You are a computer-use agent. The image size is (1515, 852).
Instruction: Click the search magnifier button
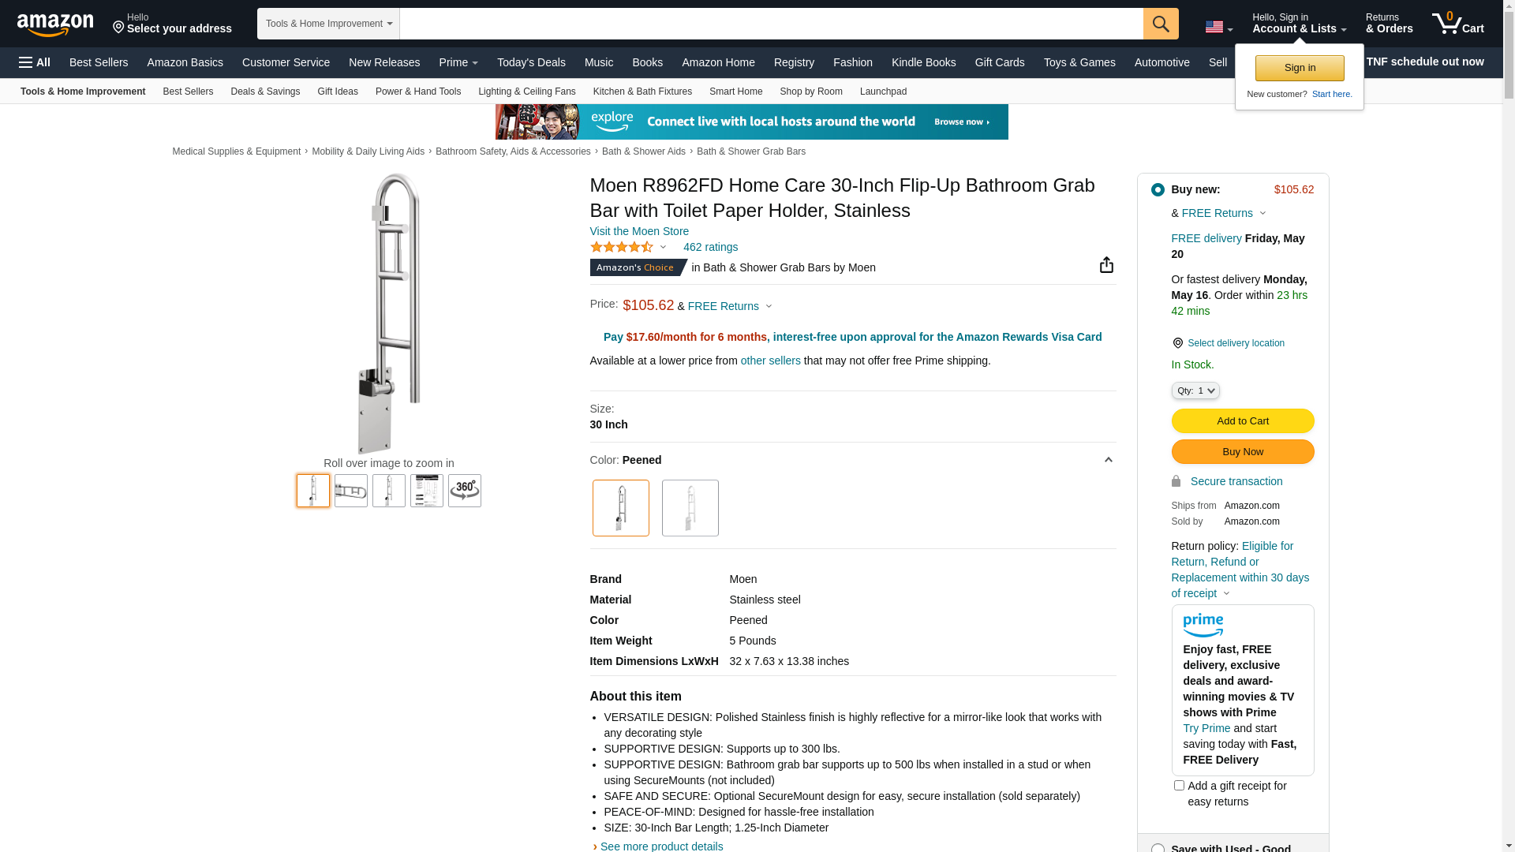coord(1161,24)
